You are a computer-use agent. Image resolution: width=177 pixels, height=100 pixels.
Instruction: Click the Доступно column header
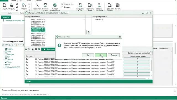pos(29,56)
